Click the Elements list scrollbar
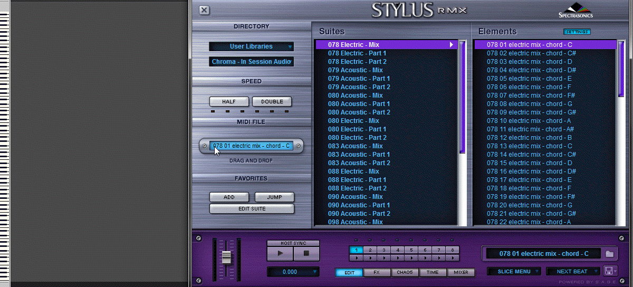This screenshot has width=633, height=287. [x=621, y=69]
